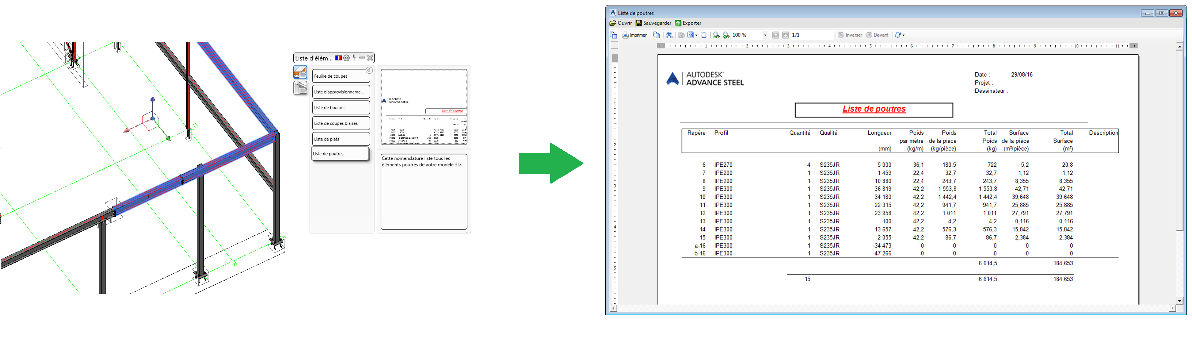The height and width of the screenshot is (339, 1192).
Task: Maximize the Liste de poutres window
Action: [x=1161, y=13]
